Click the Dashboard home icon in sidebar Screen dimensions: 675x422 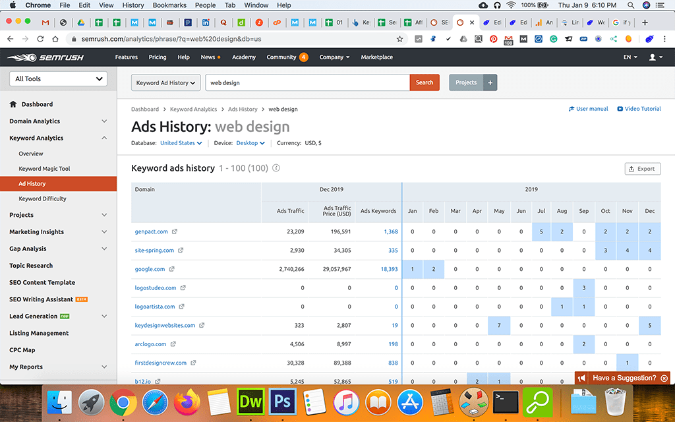[13, 104]
